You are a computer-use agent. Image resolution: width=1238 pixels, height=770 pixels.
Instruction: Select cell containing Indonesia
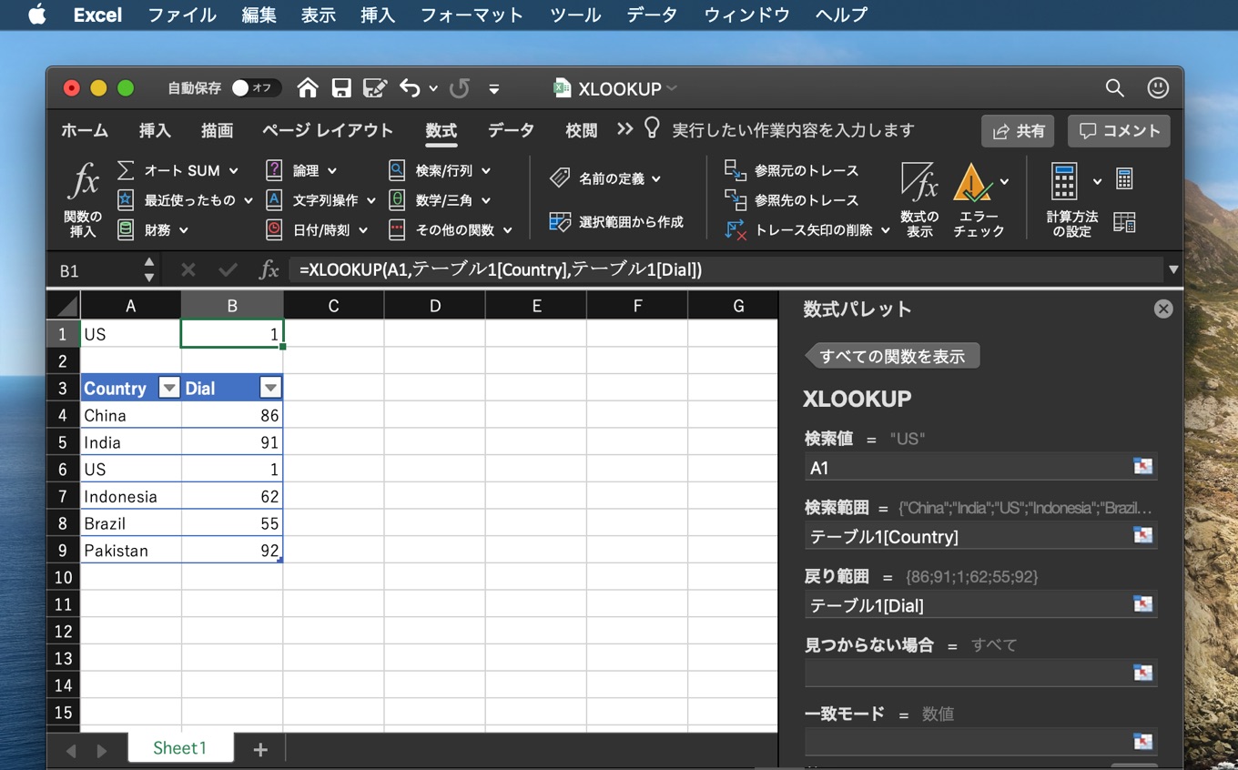pyautogui.click(x=131, y=496)
